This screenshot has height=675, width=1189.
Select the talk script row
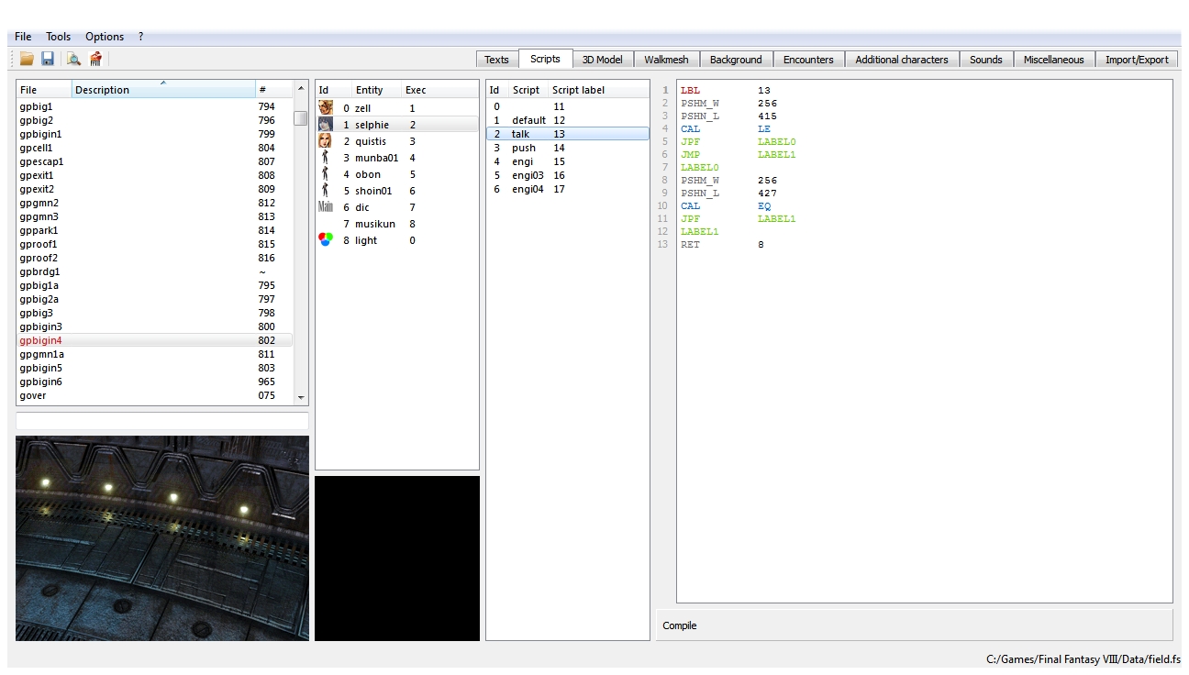pyautogui.click(x=567, y=134)
